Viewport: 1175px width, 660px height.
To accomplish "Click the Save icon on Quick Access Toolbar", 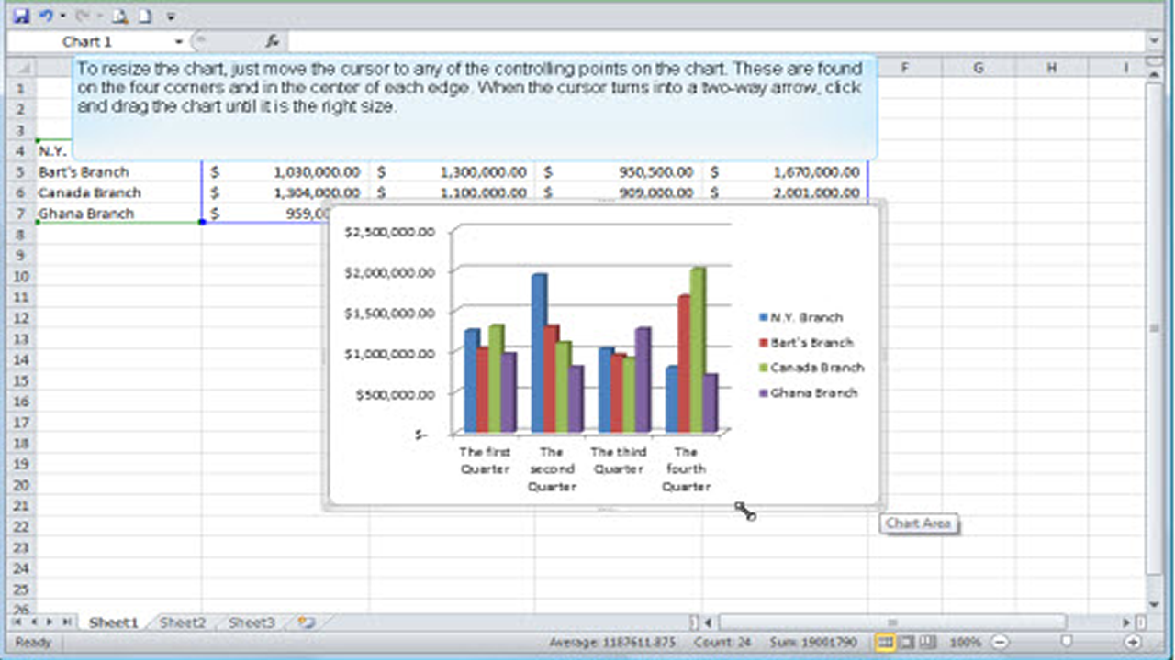I will (21, 16).
